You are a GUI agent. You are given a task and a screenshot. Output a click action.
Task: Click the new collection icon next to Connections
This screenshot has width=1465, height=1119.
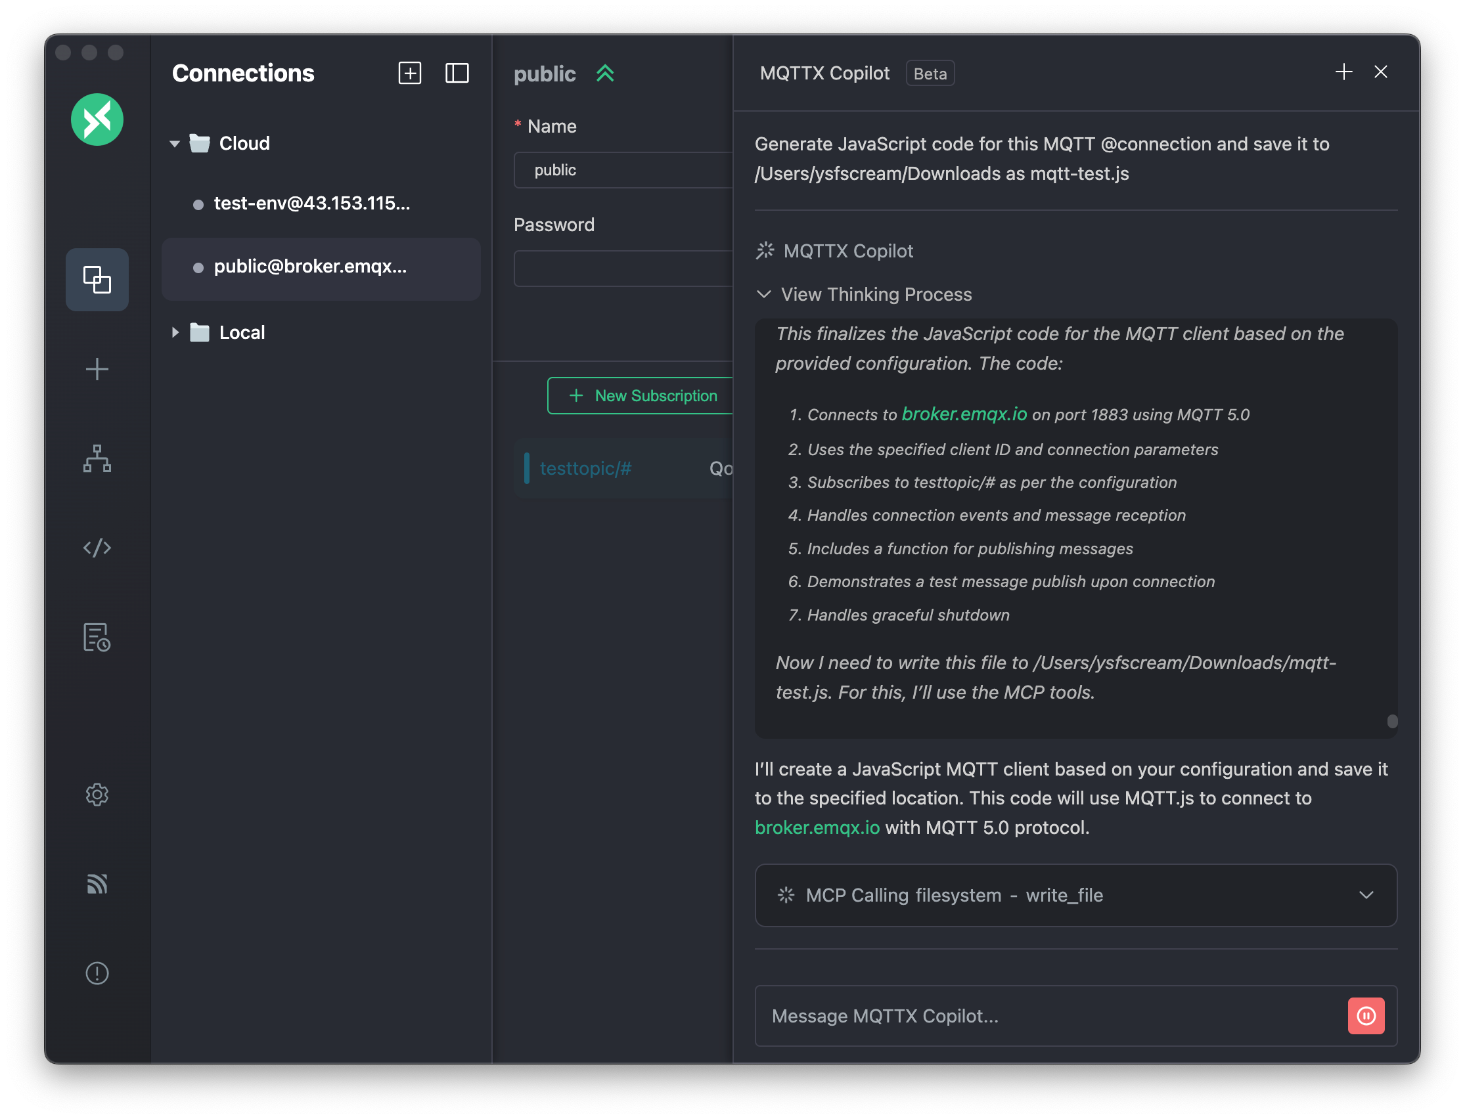[410, 73]
